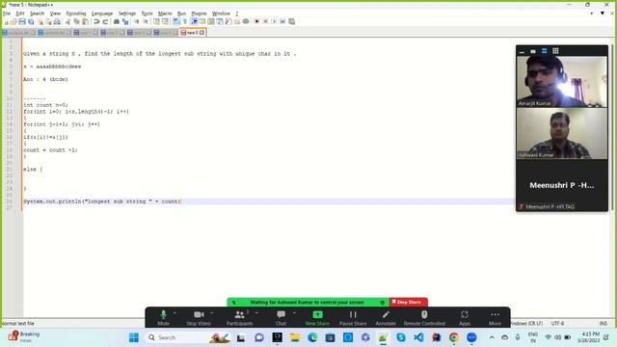
Task: Click the green shield security icon in share bar
Action: pyautogui.click(x=382, y=303)
